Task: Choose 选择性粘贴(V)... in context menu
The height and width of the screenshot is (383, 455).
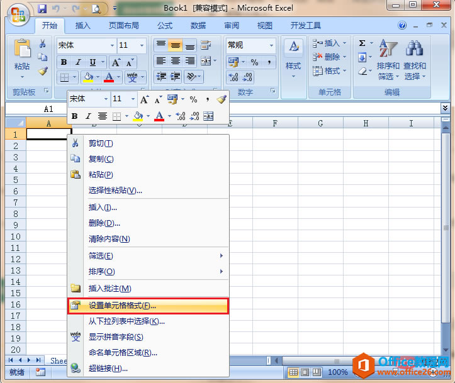Action: (149, 191)
